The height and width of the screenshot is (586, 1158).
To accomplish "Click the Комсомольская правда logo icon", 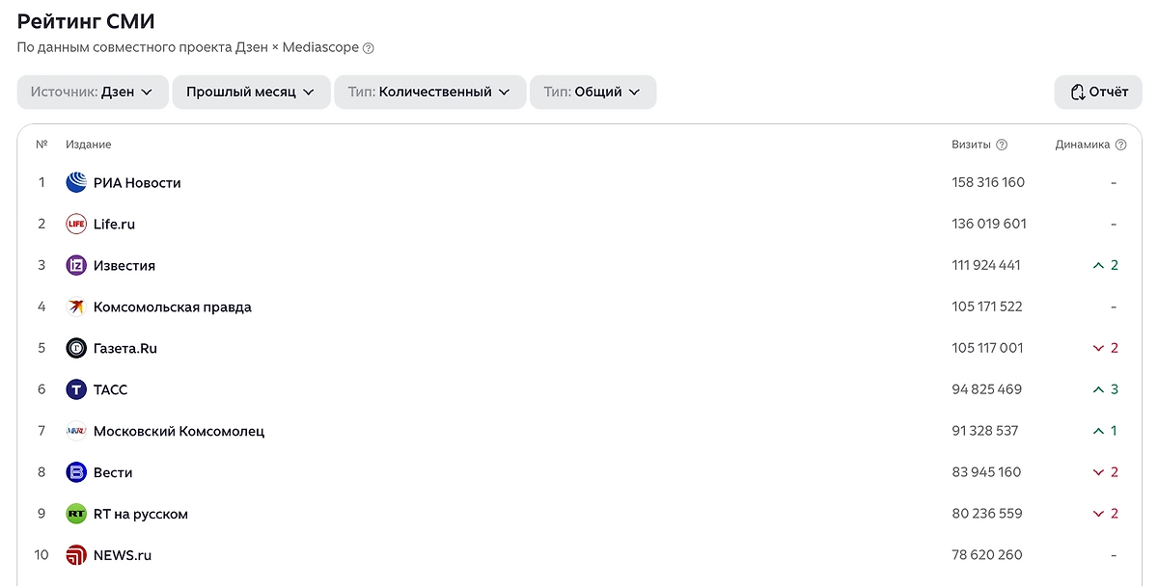I will click(76, 306).
